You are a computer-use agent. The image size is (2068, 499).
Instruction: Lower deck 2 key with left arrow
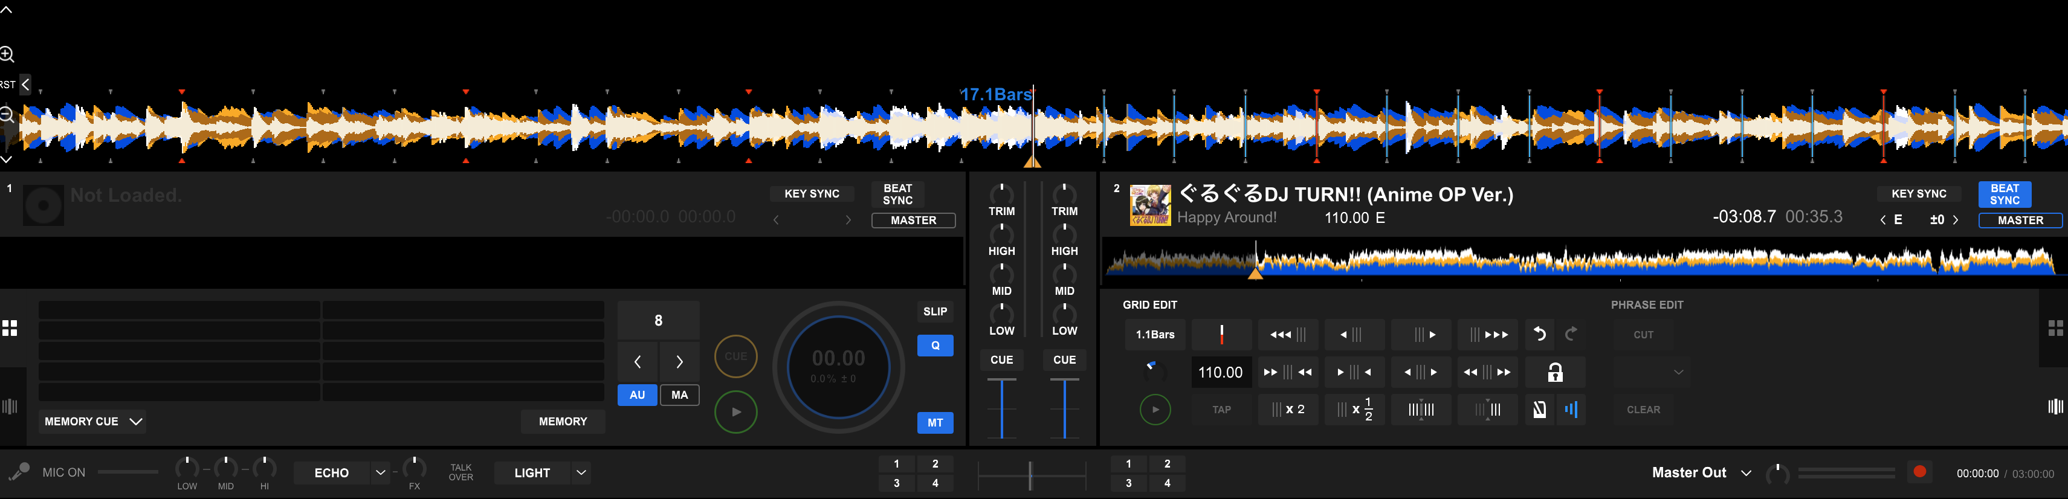coord(1882,220)
